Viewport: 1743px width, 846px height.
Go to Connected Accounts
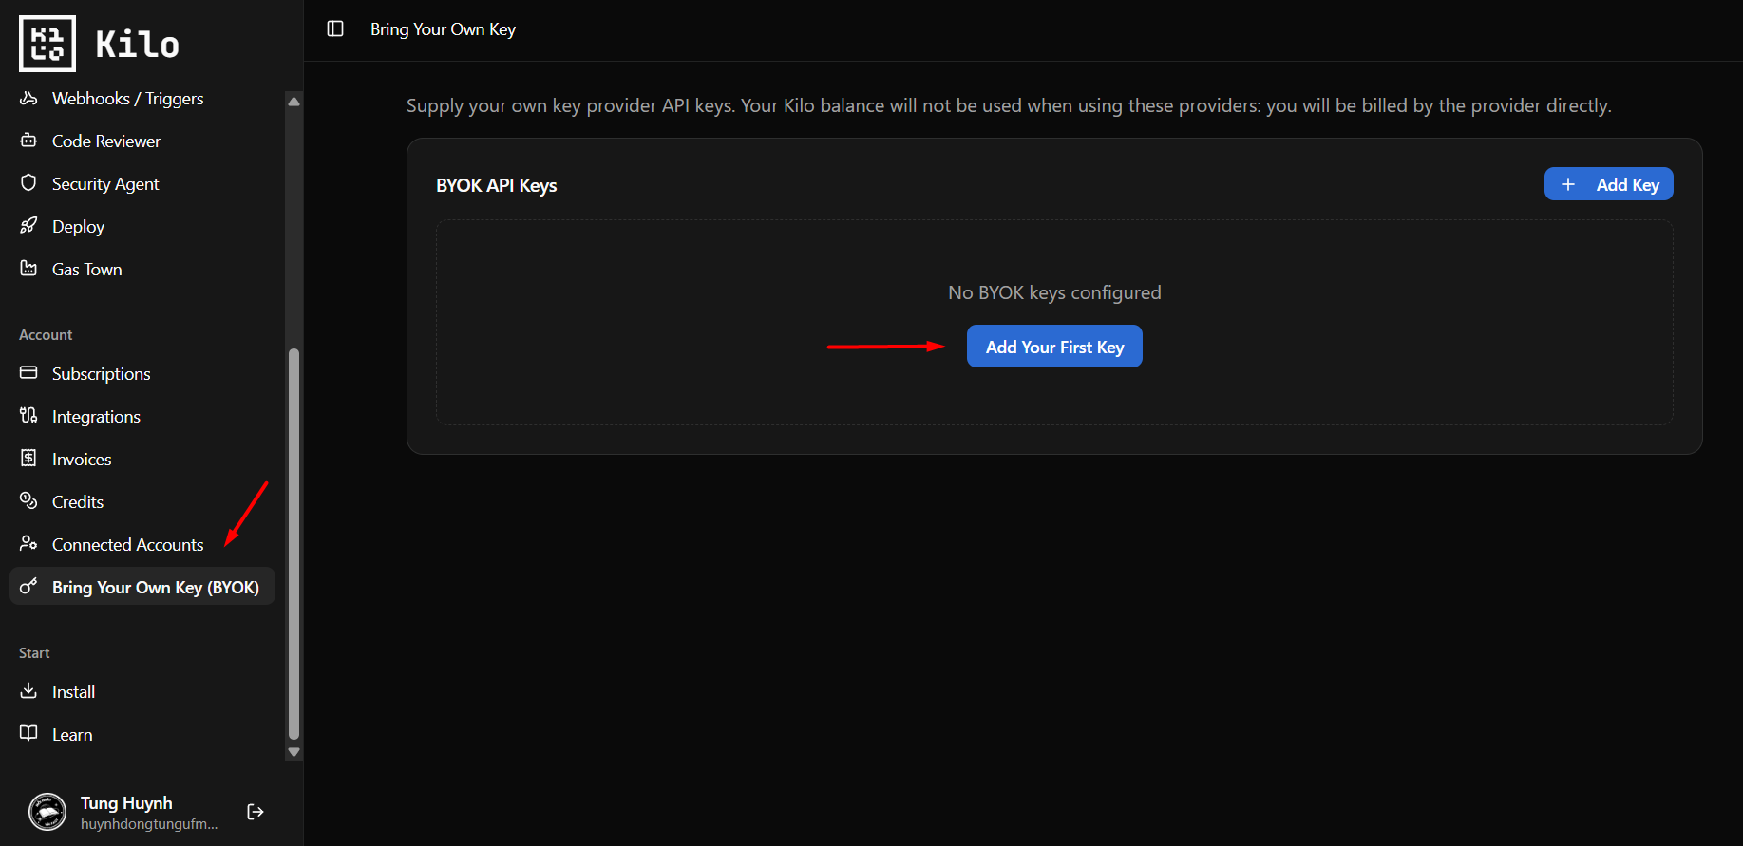pyautogui.click(x=142, y=545)
